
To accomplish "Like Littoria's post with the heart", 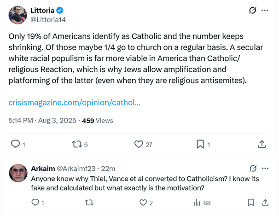I will pyautogui.click(x=139, y=145).
